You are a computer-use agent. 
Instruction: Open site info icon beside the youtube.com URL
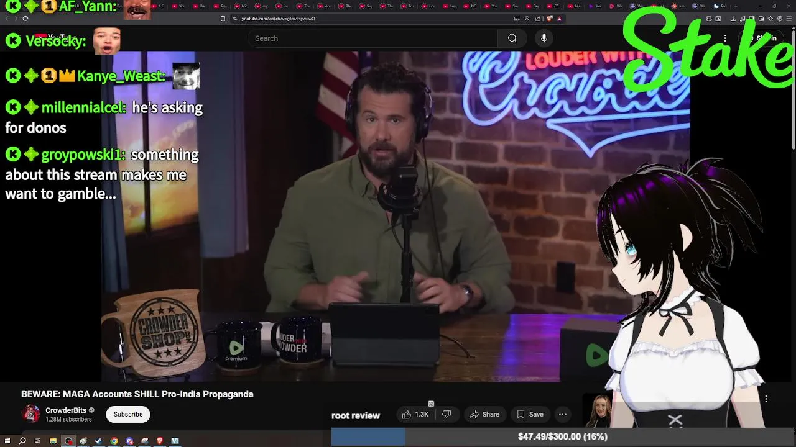(235, 19)
